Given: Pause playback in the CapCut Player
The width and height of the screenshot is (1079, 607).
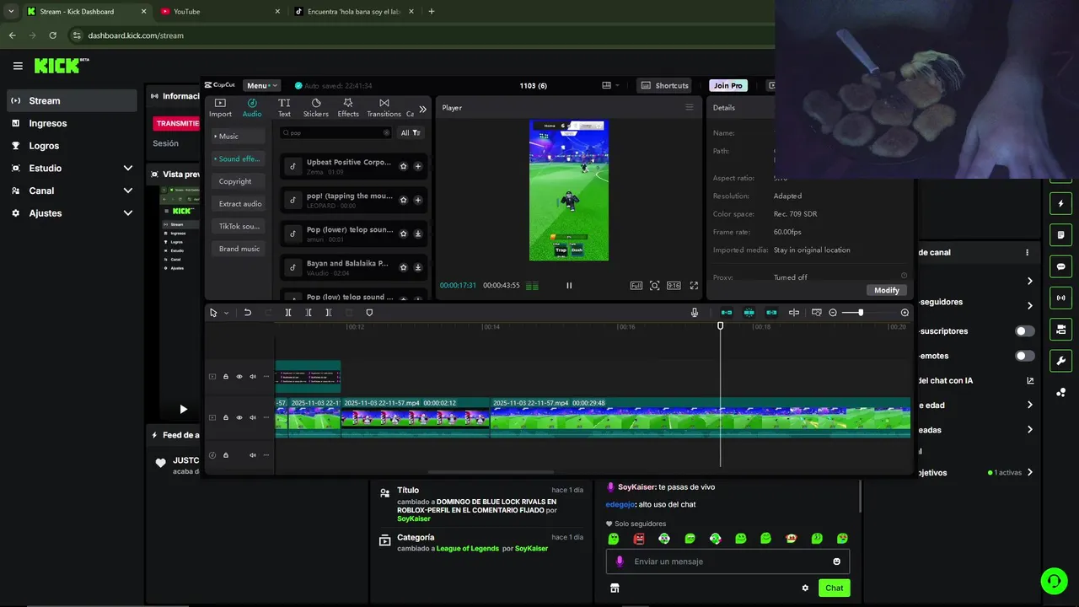Looking at the screenshot, I should [x=569, y=286].
